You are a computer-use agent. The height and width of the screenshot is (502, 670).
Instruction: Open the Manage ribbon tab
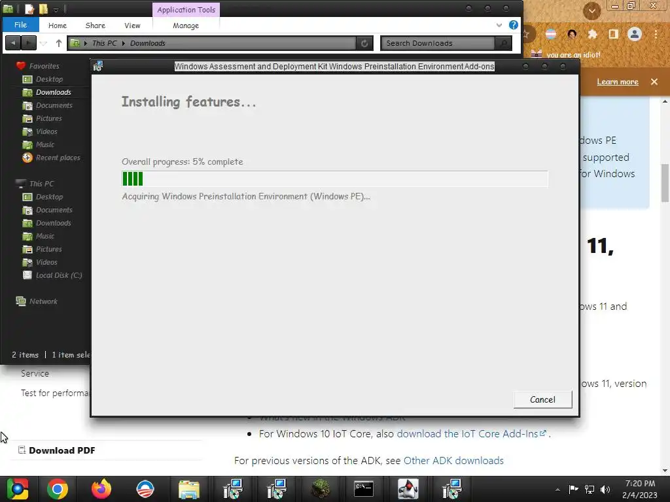tap(185, 25)
